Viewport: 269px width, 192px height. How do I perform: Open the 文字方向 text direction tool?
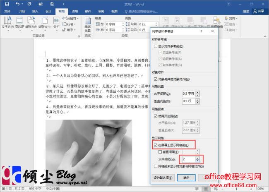tap(7, 23)
